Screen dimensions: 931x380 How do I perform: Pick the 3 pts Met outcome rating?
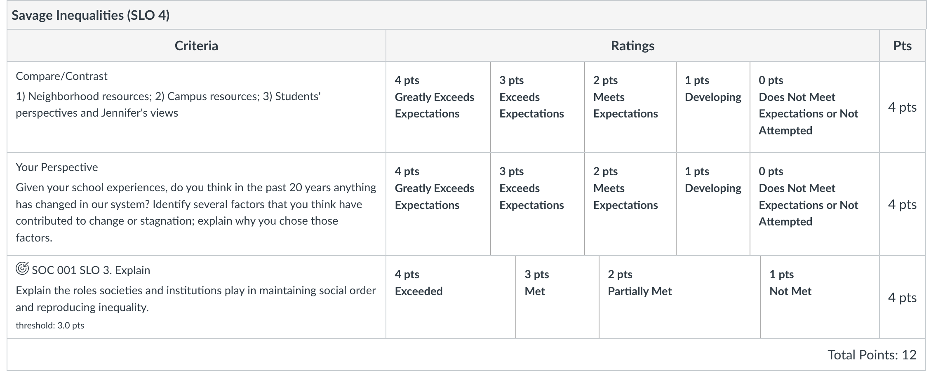tap(557, 297)
